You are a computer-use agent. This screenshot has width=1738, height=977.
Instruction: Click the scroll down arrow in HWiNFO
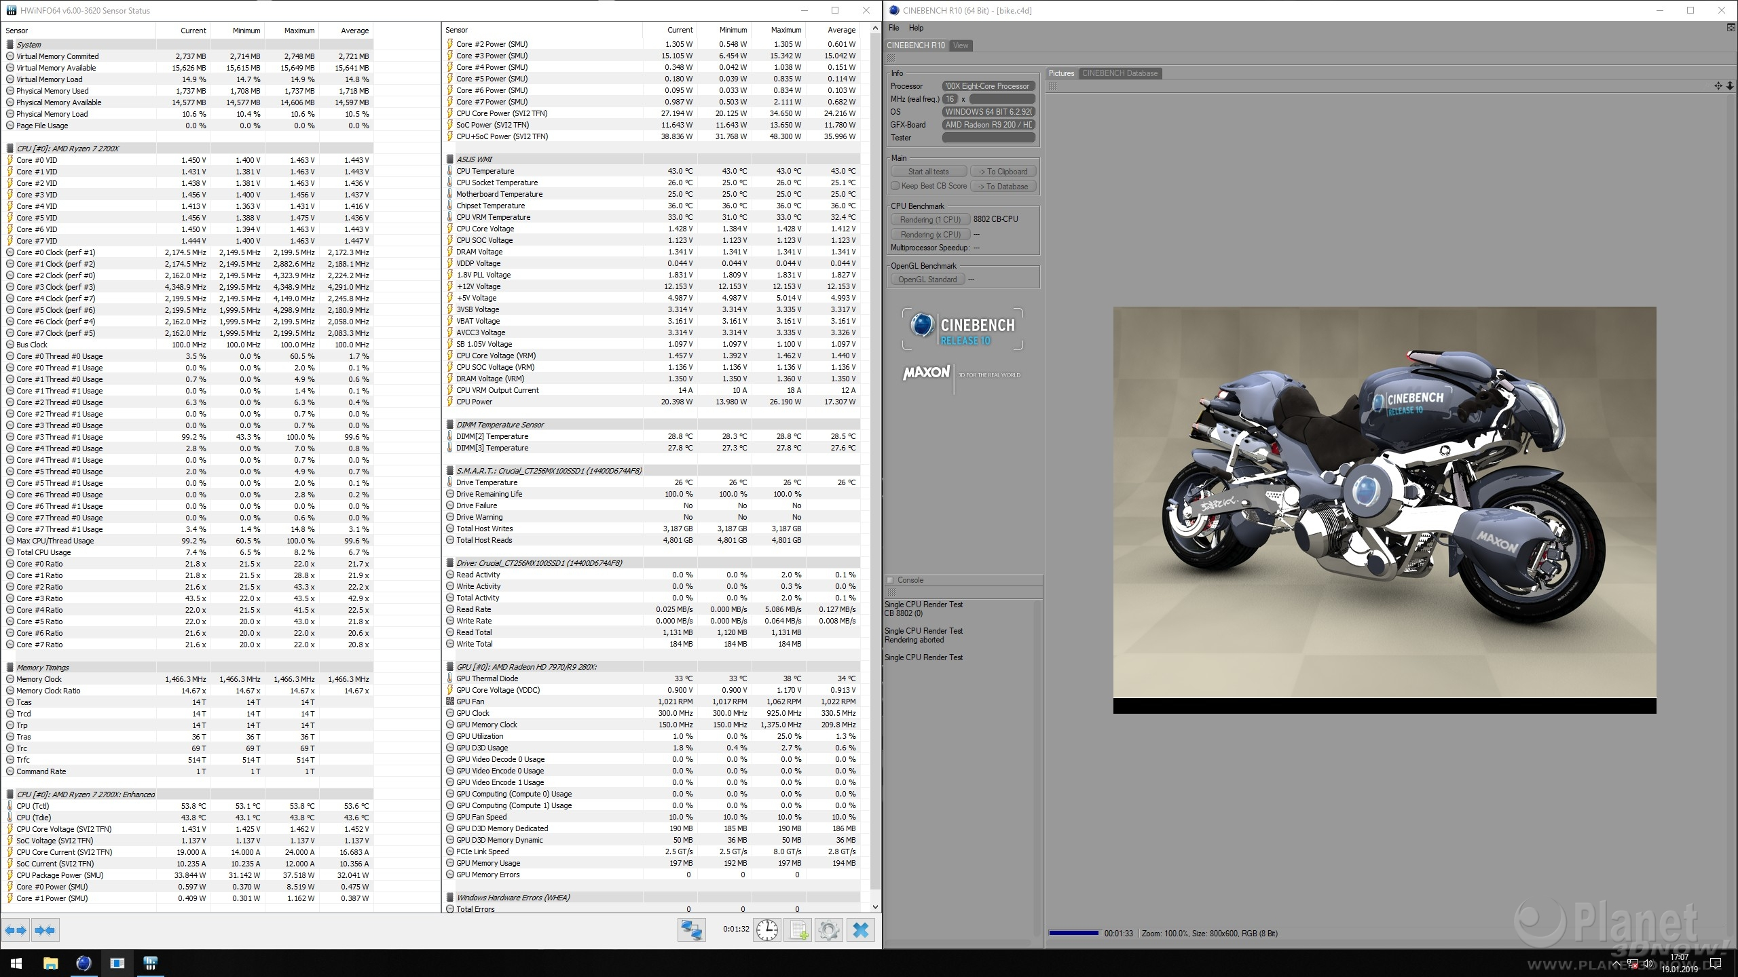click(874, 907)
